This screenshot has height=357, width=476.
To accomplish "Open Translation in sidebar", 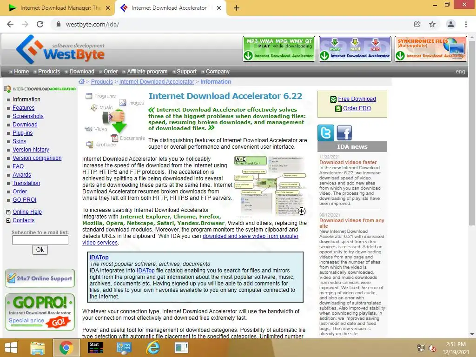I will point(26,183).
